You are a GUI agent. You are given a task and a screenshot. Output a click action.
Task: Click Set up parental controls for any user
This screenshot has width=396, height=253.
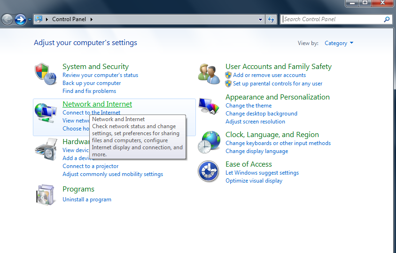278,84
